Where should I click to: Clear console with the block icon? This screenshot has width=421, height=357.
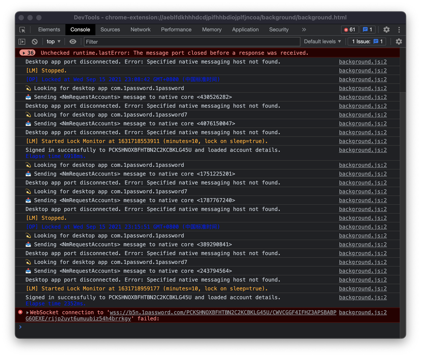(x=35, y=42)
